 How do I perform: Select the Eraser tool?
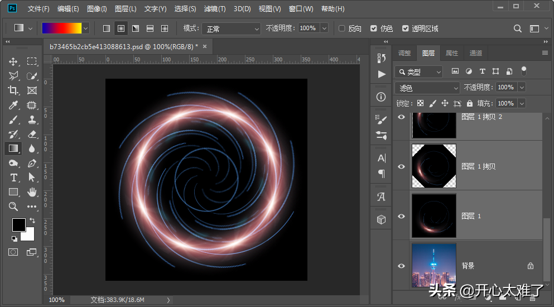pos(32,134)
